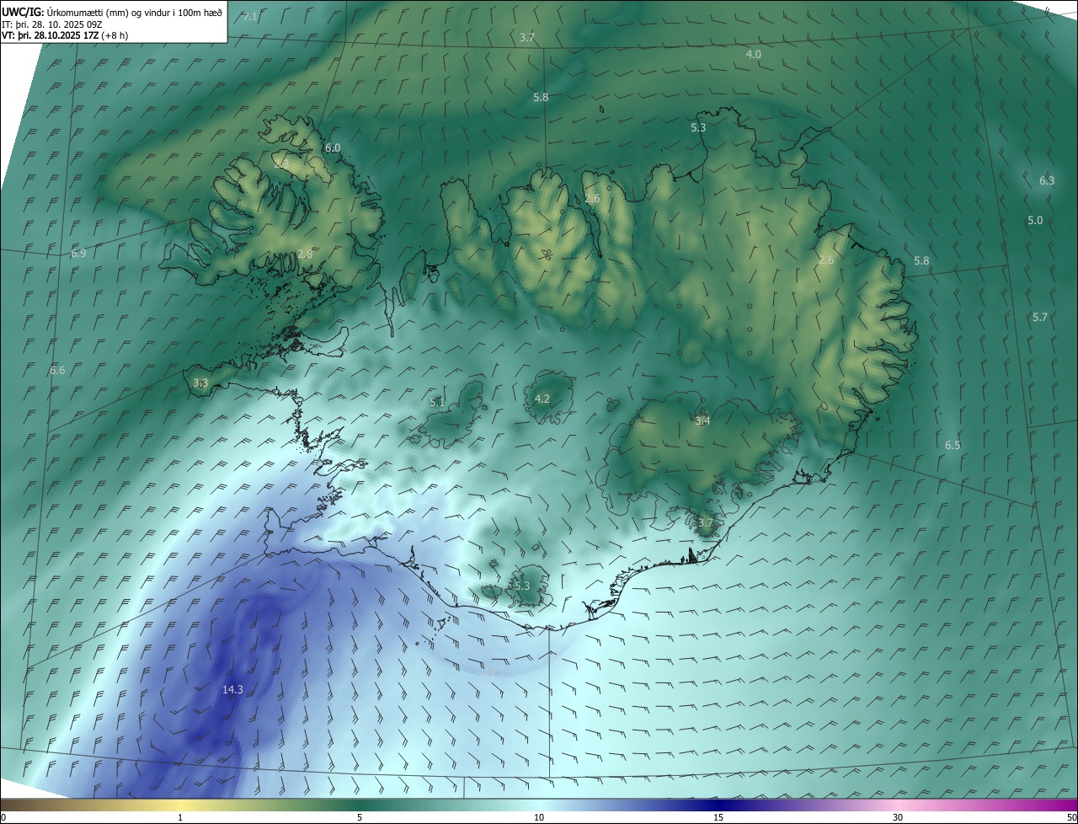Pick the pink colour above the 30 tick
This screenshot has width=1078, height=824.
(x=898, y=805)
